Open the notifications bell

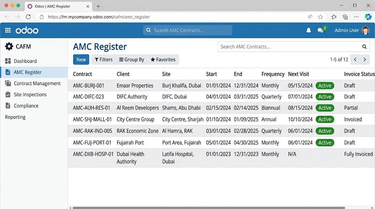[x=308, y=30]
